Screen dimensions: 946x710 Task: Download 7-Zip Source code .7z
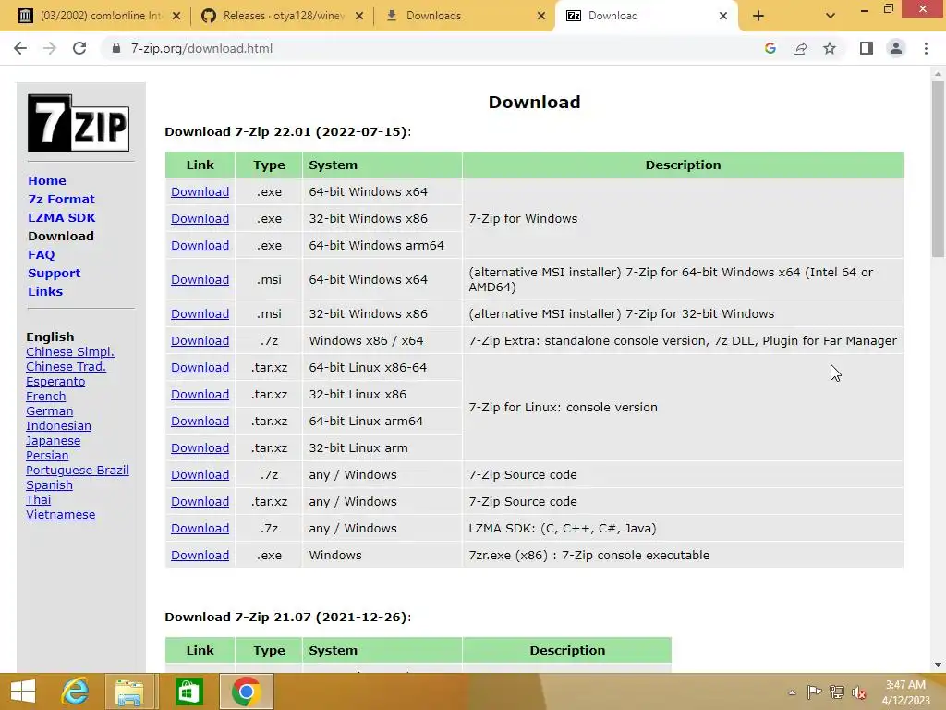click(200, 475)
